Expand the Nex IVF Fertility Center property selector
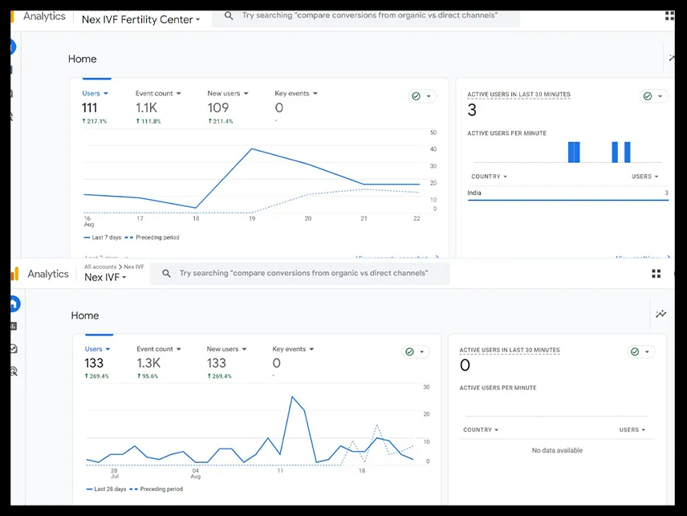 (x=140, y=20)
